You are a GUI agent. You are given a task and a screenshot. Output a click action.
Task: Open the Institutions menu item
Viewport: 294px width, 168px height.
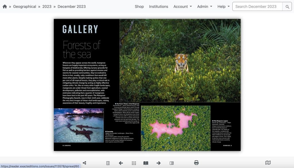coord(158,7)
